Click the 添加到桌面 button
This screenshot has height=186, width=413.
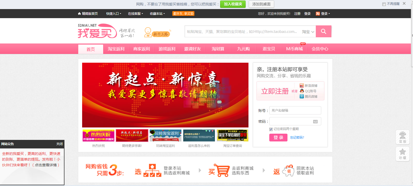[x=261, y=4]
